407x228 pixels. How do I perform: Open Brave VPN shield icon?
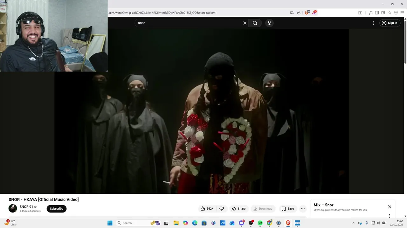[396, 13]
